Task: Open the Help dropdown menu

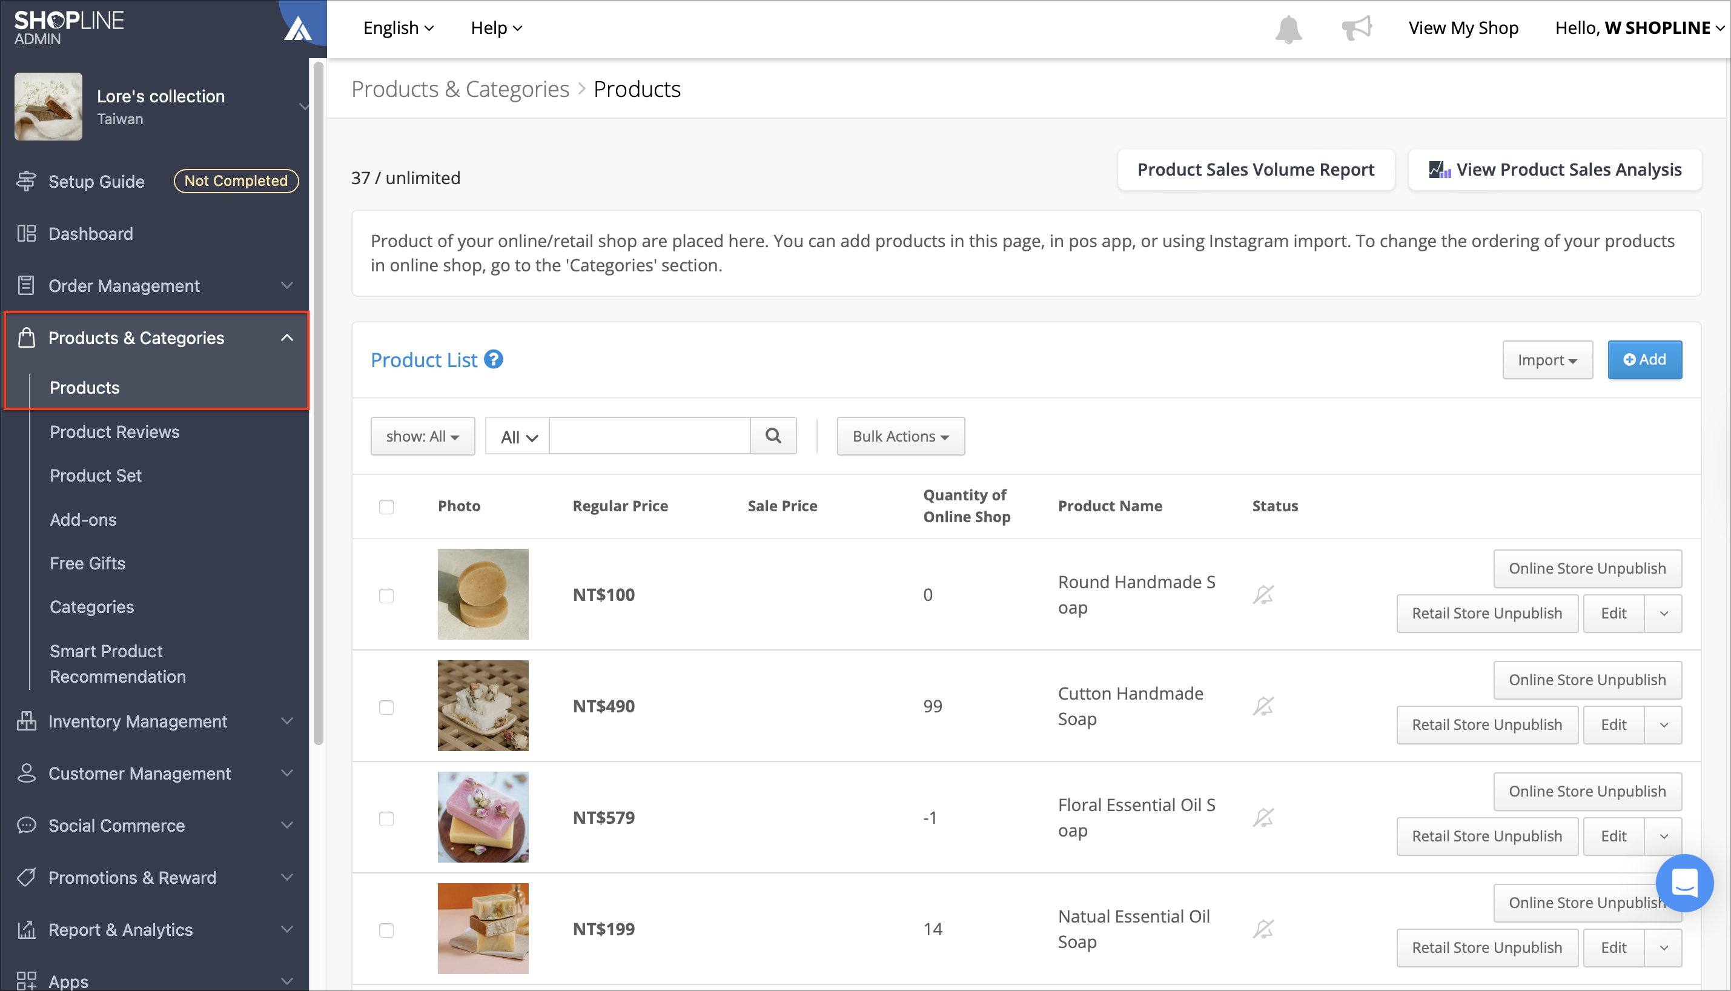Action: coord(496,28)
